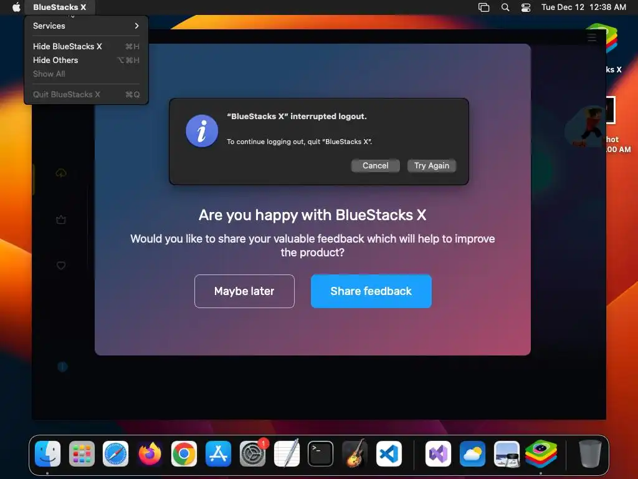Image resolution: width=638 pixels, height=479 pixels.
Task: Click the info icon in logout dialog
Action: pos(202,131)
